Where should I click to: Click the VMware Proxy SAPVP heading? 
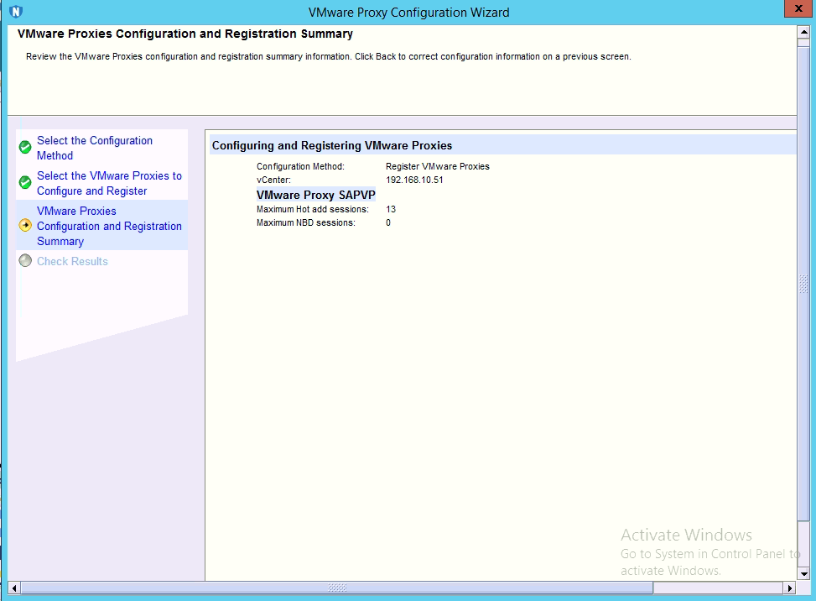(x=316, y=195)
